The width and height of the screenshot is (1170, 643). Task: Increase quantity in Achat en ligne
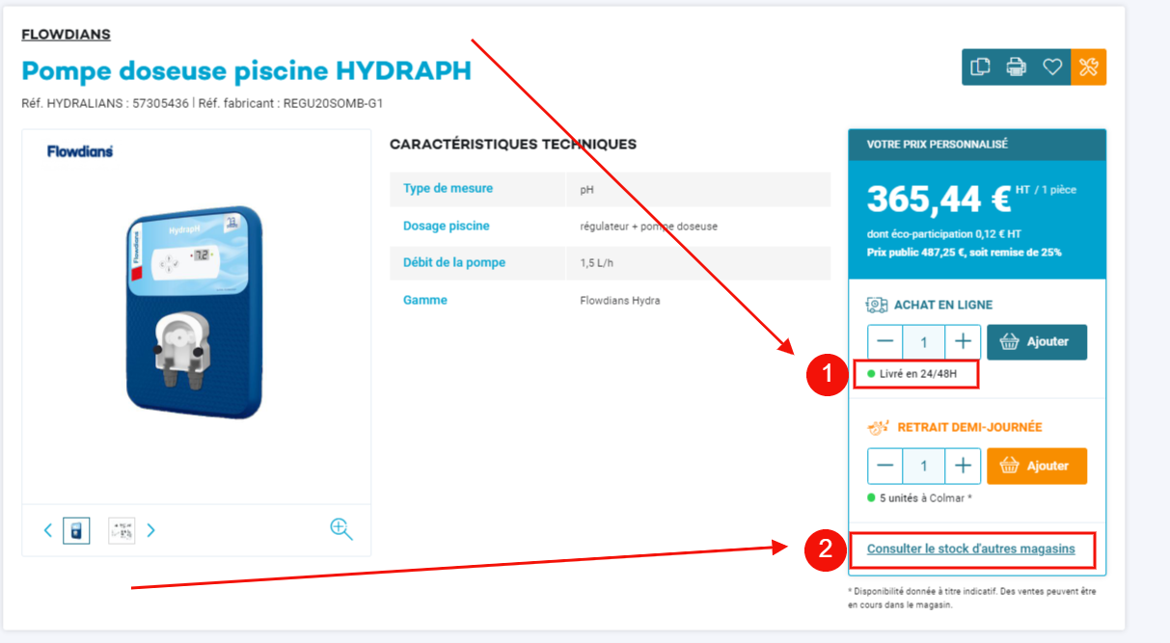click(963, 341)
